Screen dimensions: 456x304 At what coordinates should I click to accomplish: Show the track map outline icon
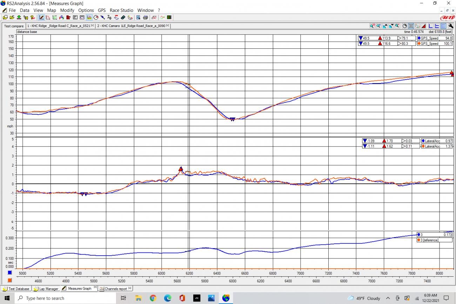417,26
